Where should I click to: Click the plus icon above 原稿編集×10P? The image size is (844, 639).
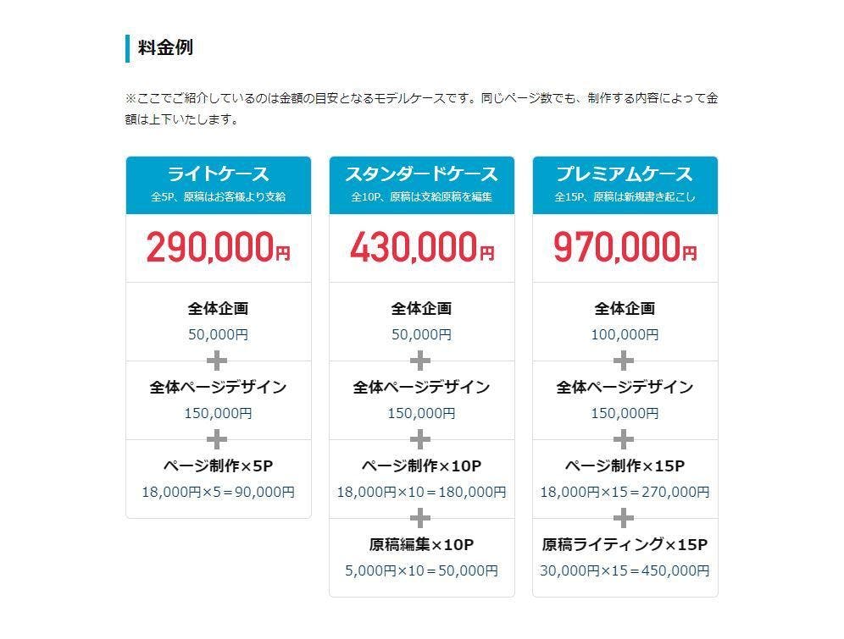pyautogui.click(x=421, y=518)
